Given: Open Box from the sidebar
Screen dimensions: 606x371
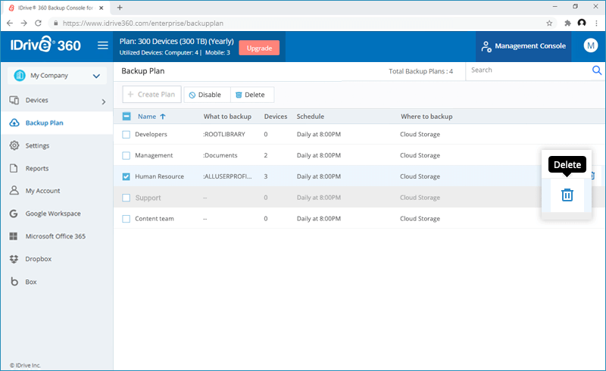Looking at the screenshot, I should pos(31,282).
